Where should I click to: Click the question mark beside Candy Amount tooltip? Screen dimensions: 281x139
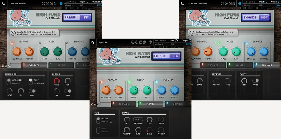coord(192,33)
